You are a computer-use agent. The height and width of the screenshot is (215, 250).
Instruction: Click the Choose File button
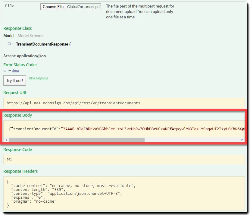coord(53,7)
